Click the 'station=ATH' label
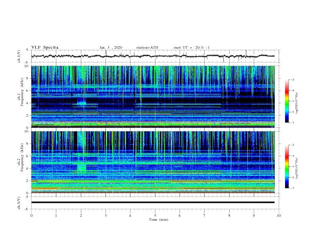Viewport: 314px width, 242px height. (147, 47)
